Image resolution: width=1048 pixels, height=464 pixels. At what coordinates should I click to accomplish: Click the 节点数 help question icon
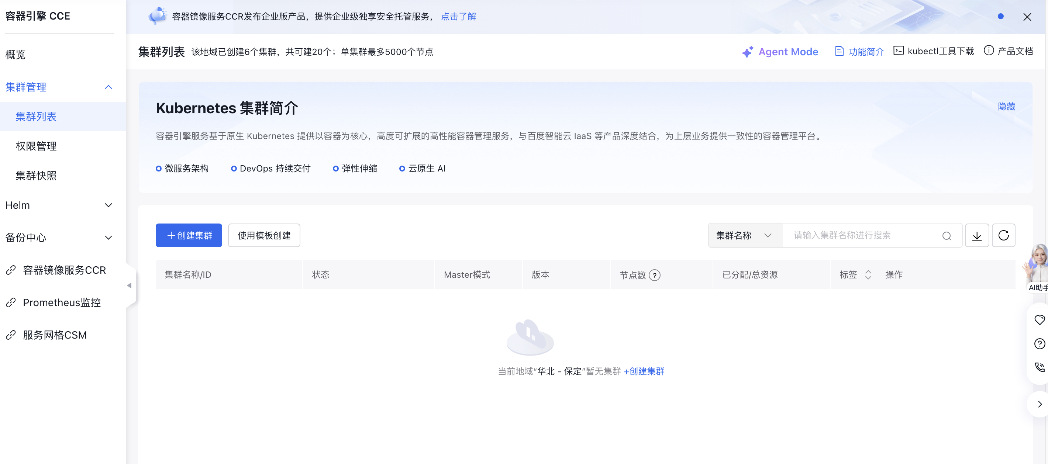[654, 275]
